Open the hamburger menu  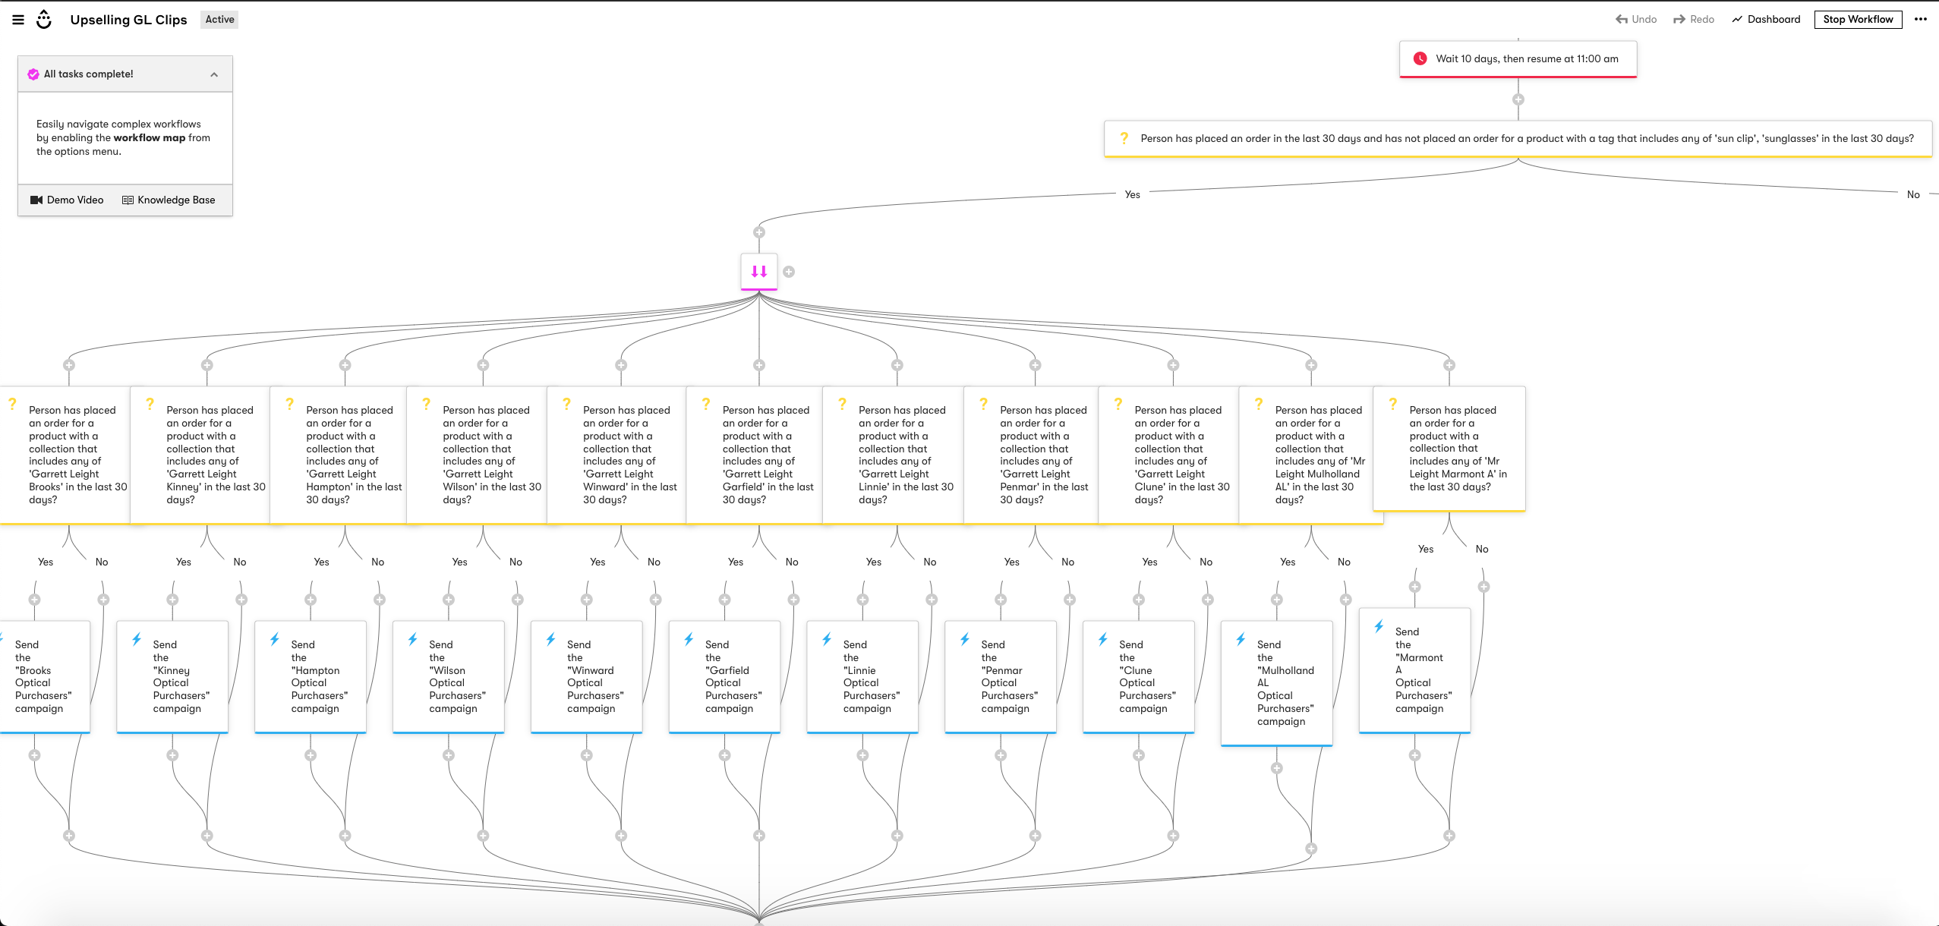click(18, 20)
